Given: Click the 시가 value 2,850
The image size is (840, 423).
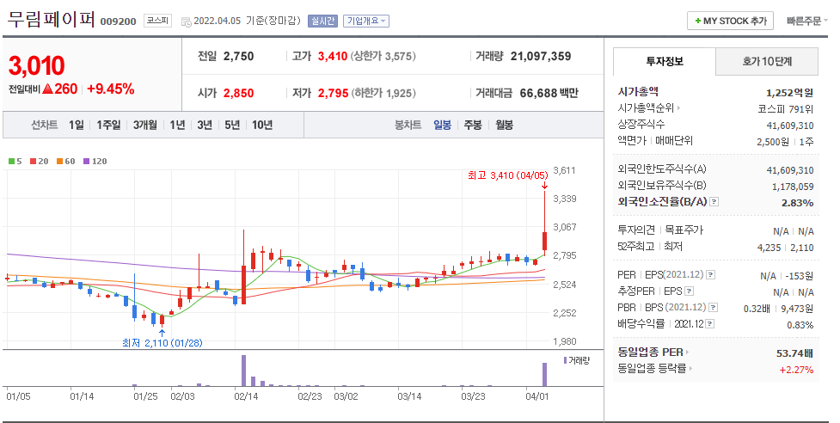Looking at the screenshot, I should coord(238,93).
